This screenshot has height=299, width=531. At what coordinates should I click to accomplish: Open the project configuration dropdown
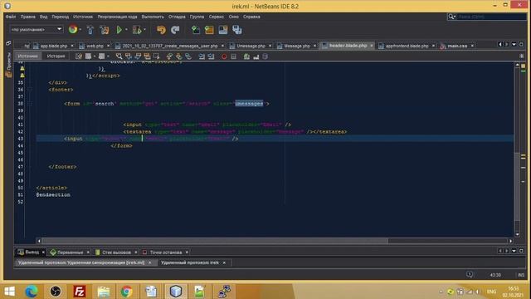click(37, 30)
